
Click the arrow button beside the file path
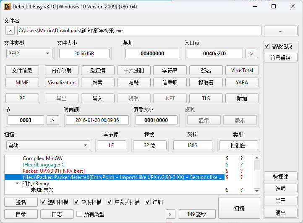(x=10, y=31)
